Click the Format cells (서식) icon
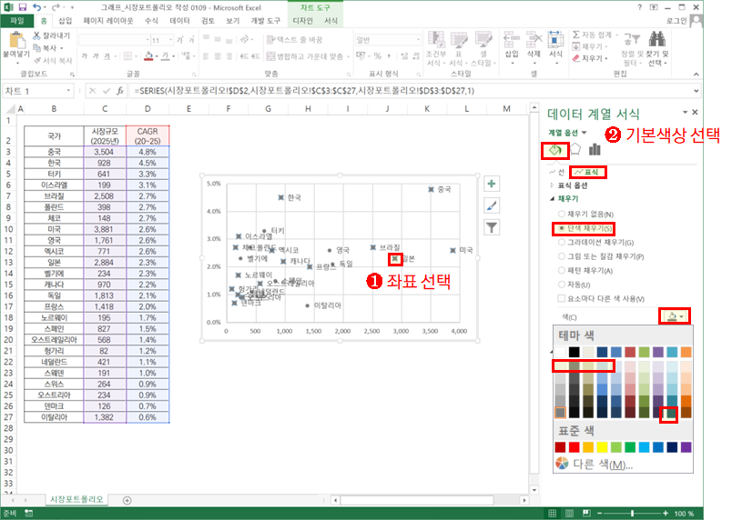The image size is (732, 520). click(555, 40)
